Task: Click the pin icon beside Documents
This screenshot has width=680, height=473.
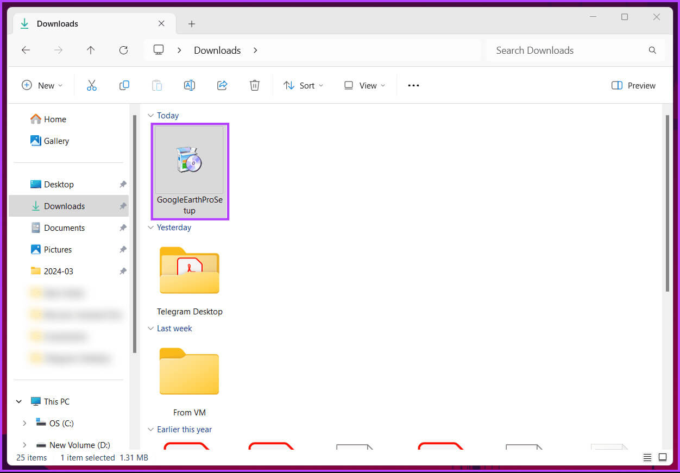Action: coord(123,228)
